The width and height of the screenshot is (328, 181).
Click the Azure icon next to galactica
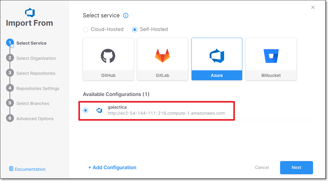pos(99,110)
